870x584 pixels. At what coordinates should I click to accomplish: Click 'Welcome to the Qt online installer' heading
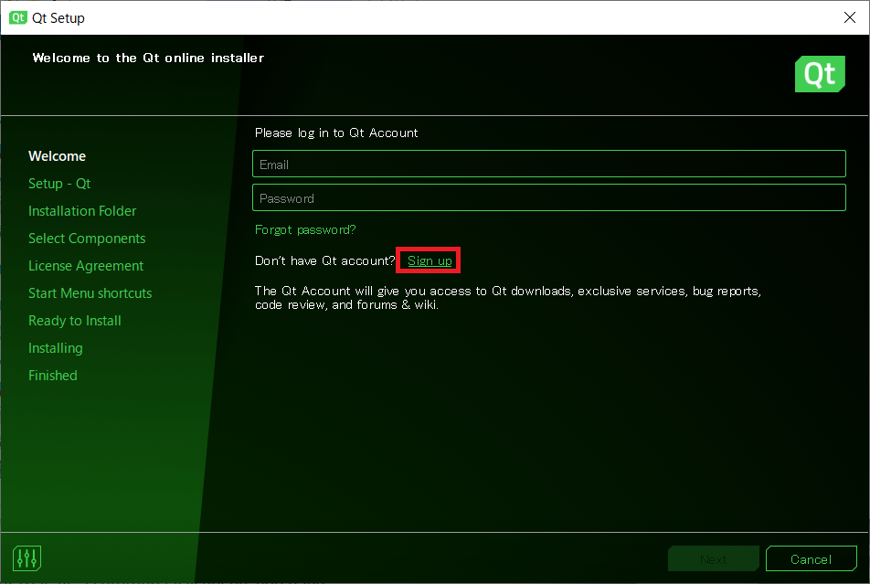pyautogui.click(x=148, y=58)
